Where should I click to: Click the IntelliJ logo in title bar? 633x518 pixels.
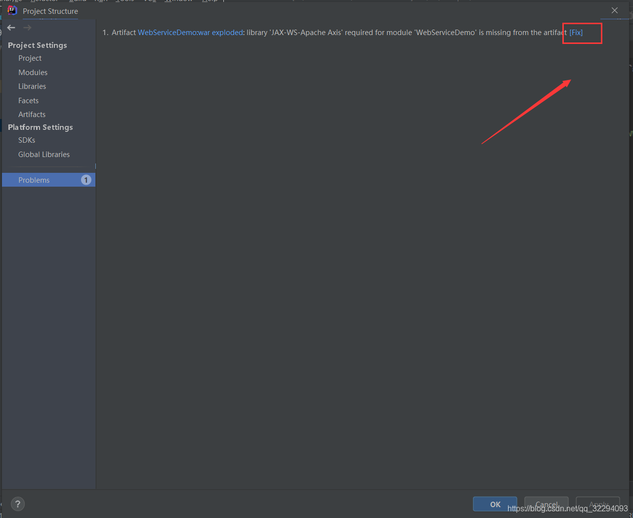12,10
